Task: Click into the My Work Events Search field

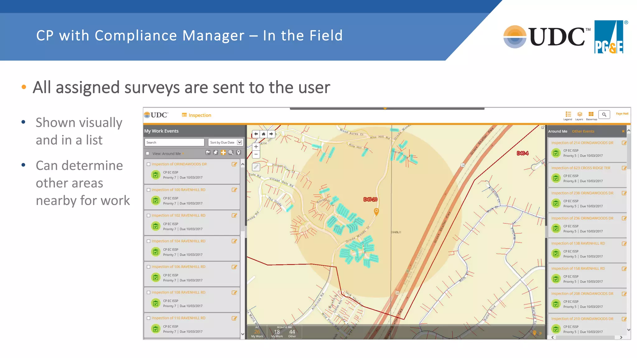Action: 174,142
